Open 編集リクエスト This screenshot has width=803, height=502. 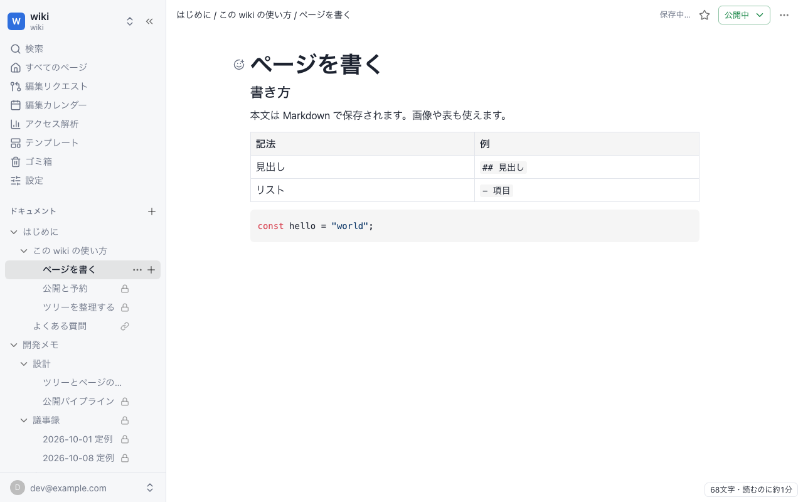click(83, 86)
